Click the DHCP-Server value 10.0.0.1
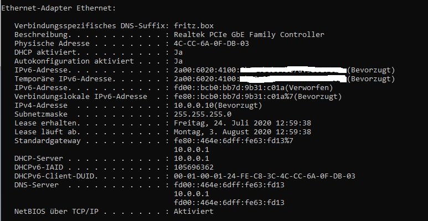Screen dimensions: 428x221 tap(192, 159)
